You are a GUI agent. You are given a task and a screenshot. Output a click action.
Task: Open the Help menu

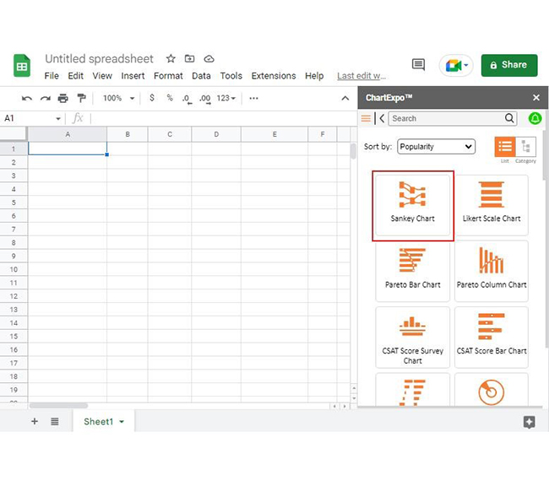pyautogui.click(x=314, y=76)
